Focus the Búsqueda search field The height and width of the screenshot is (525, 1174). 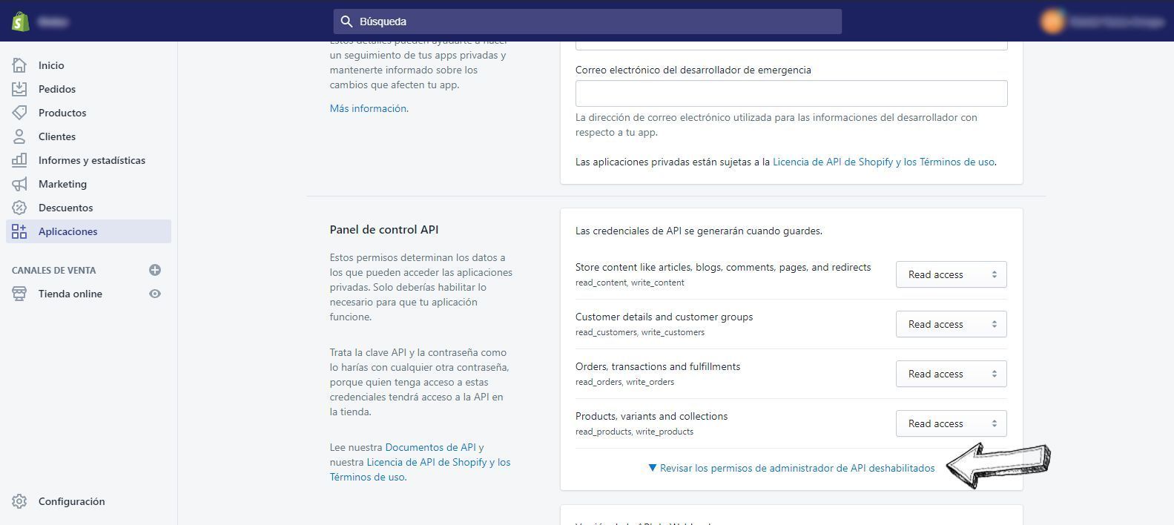pyautogui.click(x=587, y=22)
